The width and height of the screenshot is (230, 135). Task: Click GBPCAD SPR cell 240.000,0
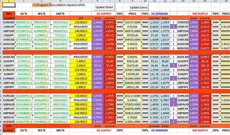tap(81, 83)
